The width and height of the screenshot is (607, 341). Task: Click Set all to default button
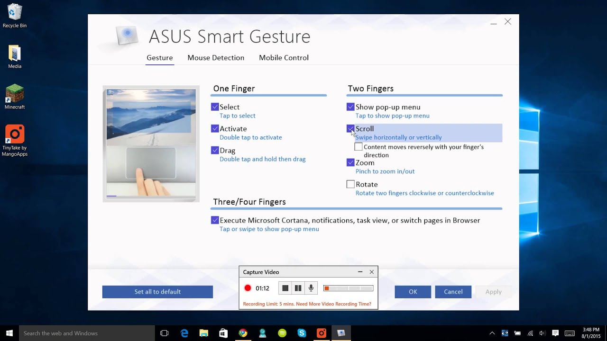point(157,292)
